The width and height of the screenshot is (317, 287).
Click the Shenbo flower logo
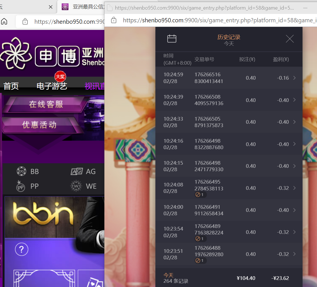[x=16, y=53]
